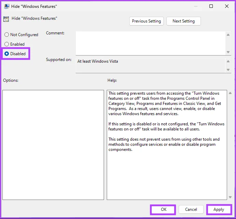This screenshot has height=219, width=236.
Task: Click Comment box scroll down arrow
Action: (228, 52)
